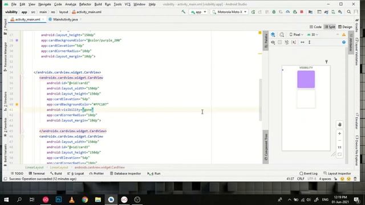The height and width of the screenshot is (205, 365).
Task: Click the visibility "gone" attribute value
Action: (x=88, y=110)
